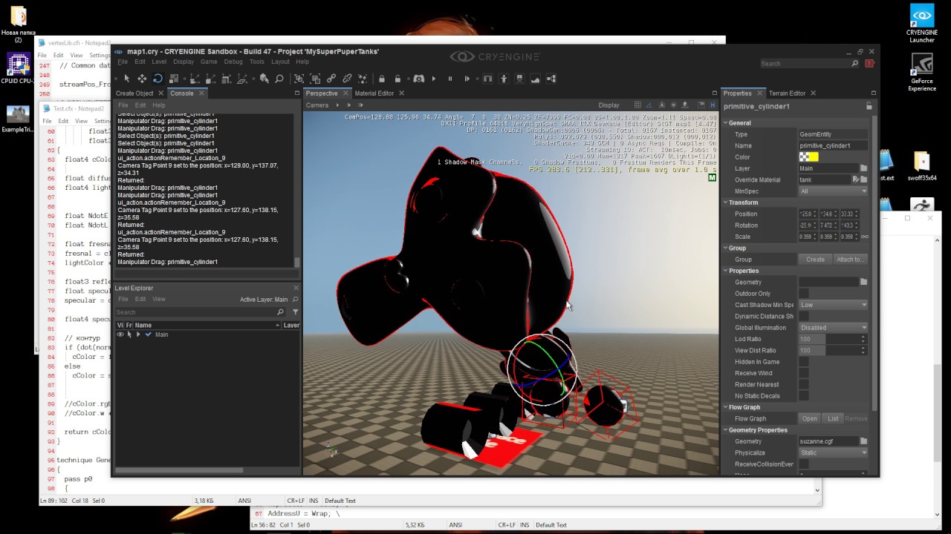
Task: Open the Debug menu
Action: coord(233,62)
